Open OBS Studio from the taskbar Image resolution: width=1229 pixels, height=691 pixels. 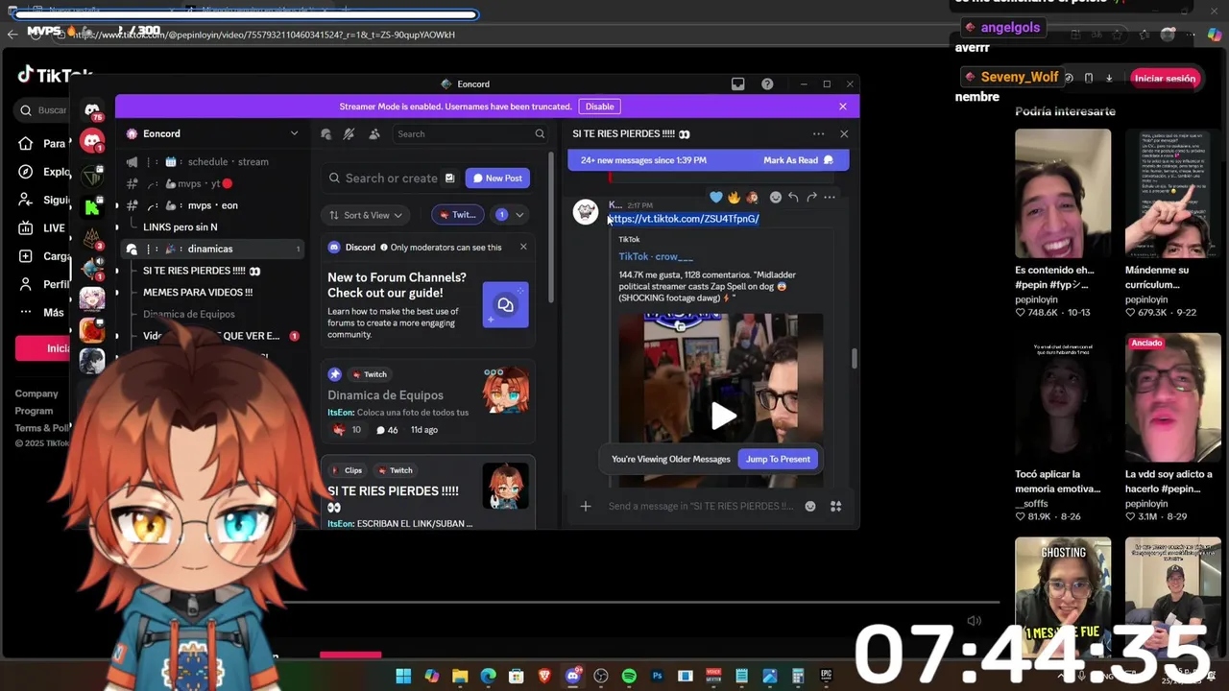(x=601, y=676)
